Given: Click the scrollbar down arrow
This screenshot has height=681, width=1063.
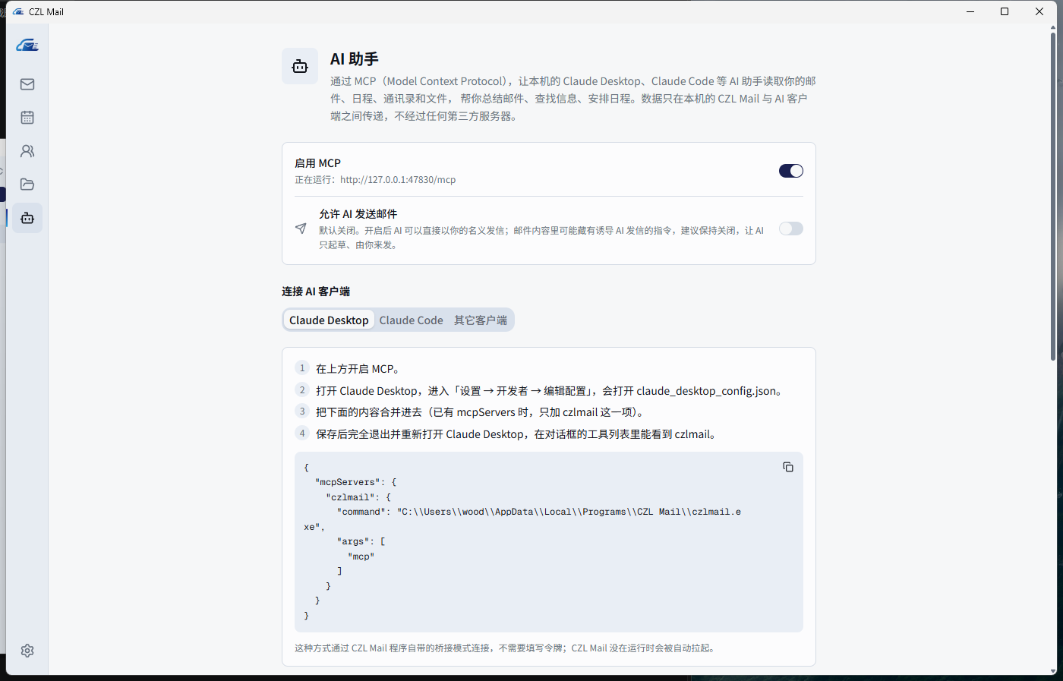Looking at the screenshot, I should [1053, 671].
